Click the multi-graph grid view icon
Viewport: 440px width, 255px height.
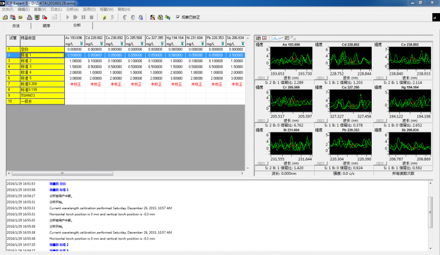[x=258, y=38]
